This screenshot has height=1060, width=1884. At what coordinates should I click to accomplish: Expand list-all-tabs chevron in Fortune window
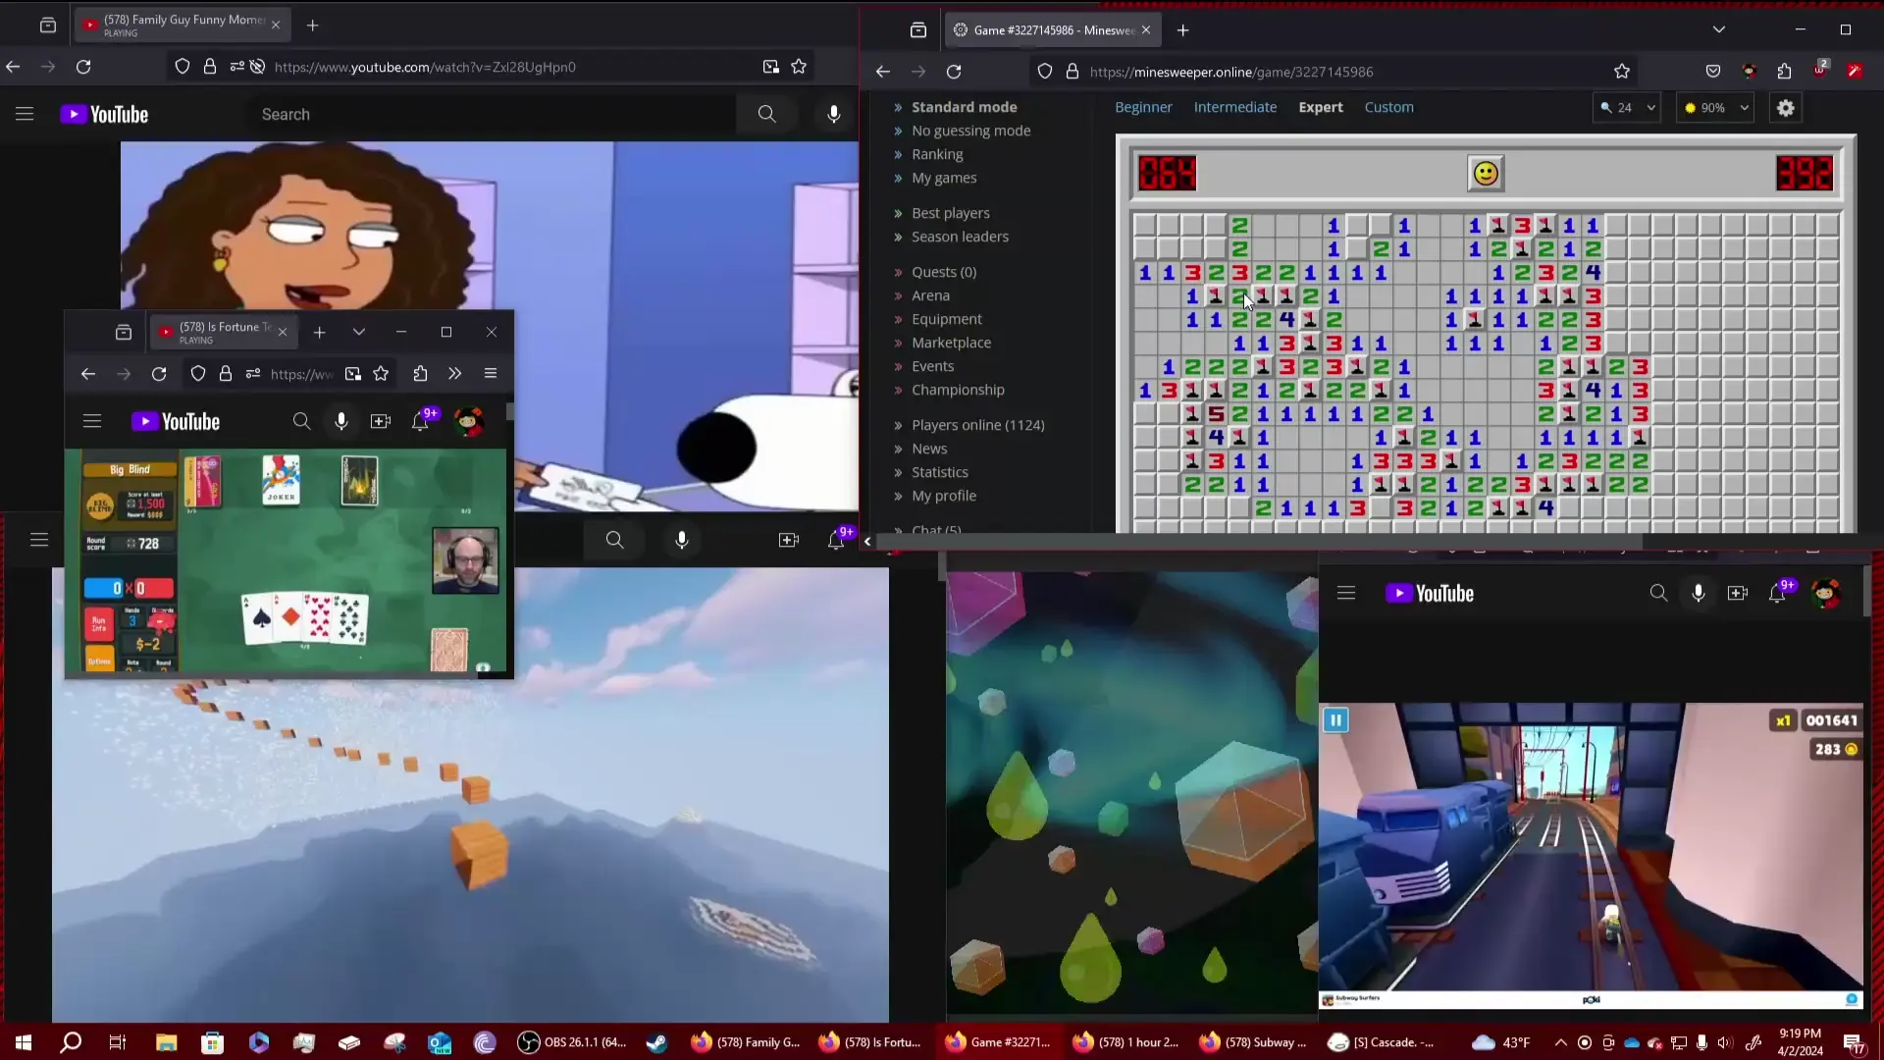click(359, 332)
